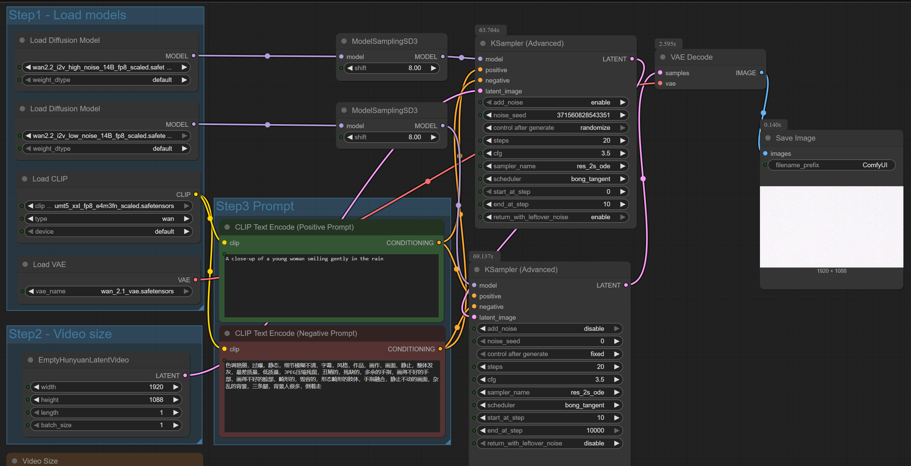The height and width of the screenshot is (466, 911).
Task: Toggle return_with_leftover_noise disable in lower KSampler
Action: (x=549, y=443)
